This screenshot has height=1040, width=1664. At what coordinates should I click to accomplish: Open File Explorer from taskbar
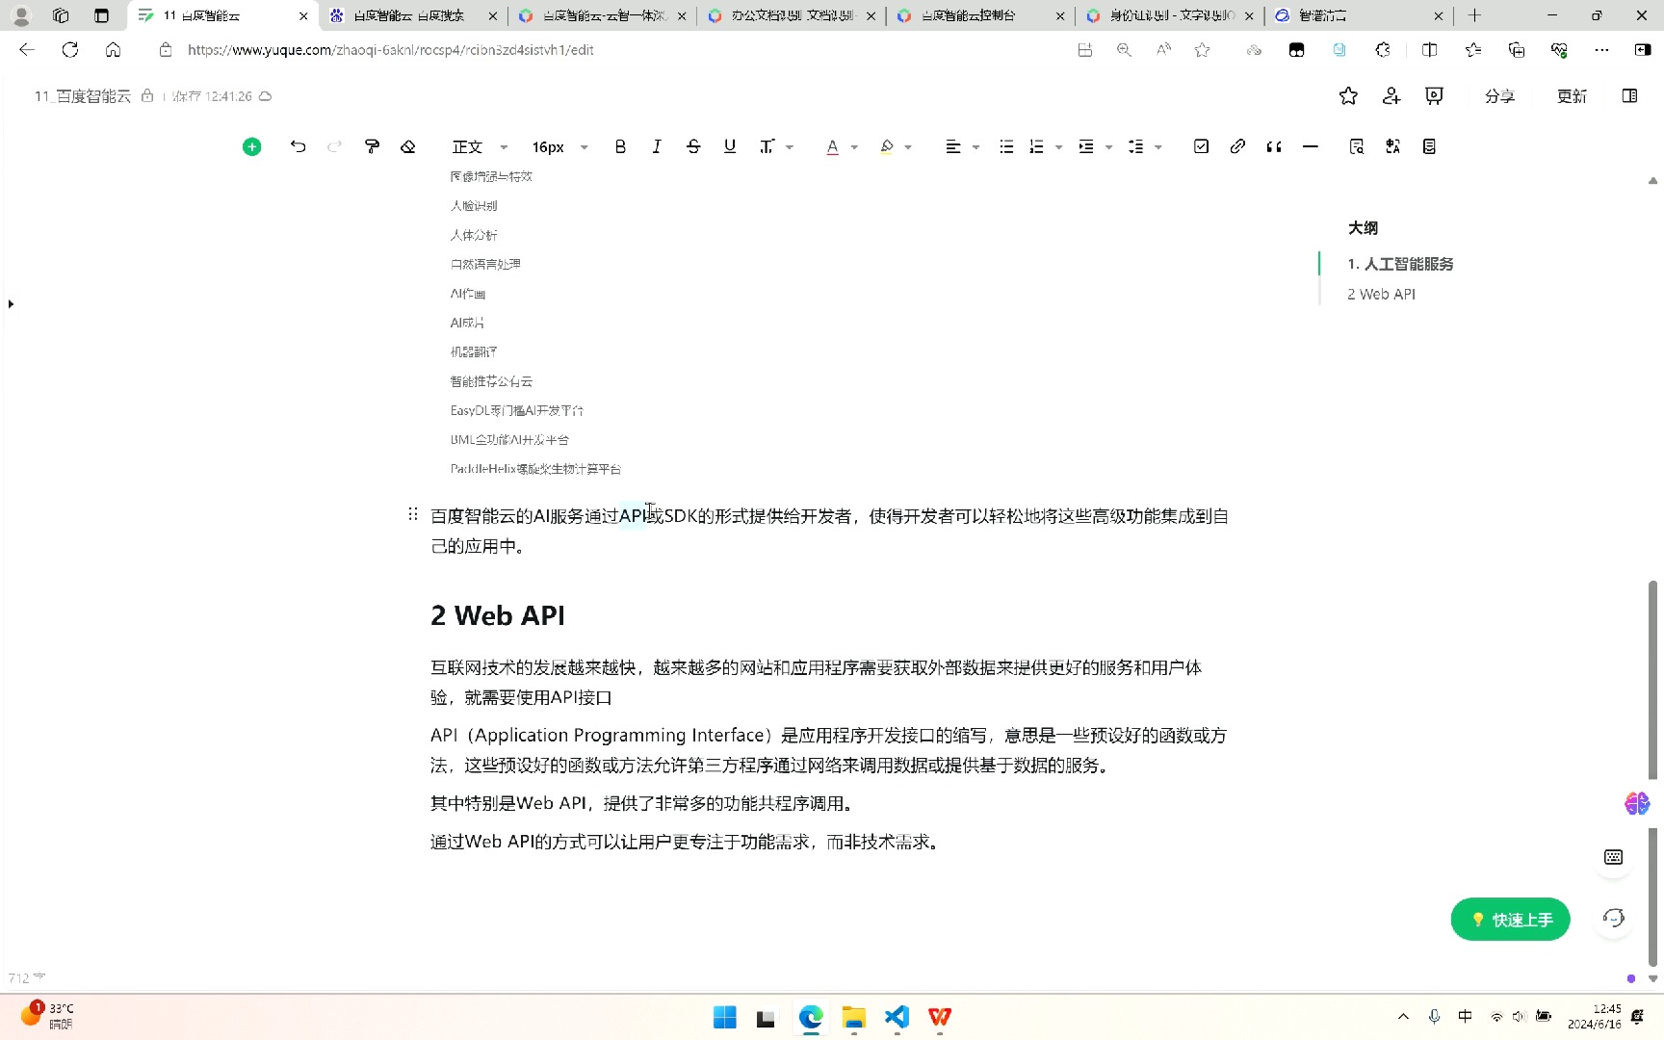click(854, 1017)
